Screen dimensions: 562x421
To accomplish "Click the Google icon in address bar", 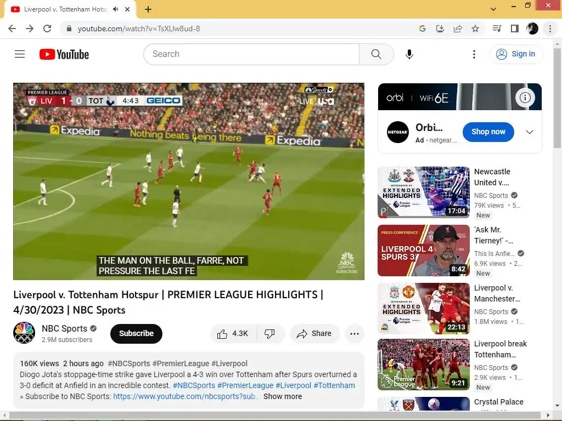I will [x=422, y=29].
